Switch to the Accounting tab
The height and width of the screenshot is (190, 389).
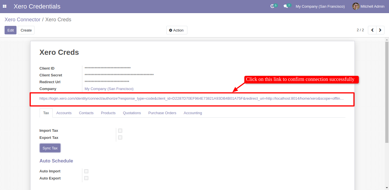(193, 113)
